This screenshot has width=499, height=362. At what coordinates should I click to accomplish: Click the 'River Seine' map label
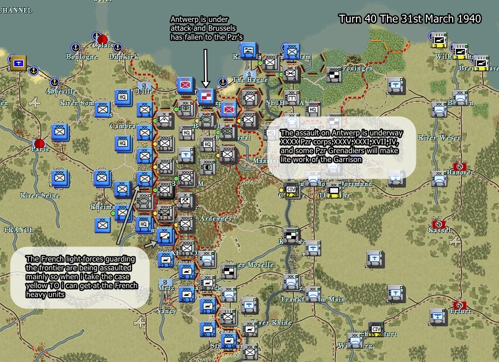[x=40, y=195]
